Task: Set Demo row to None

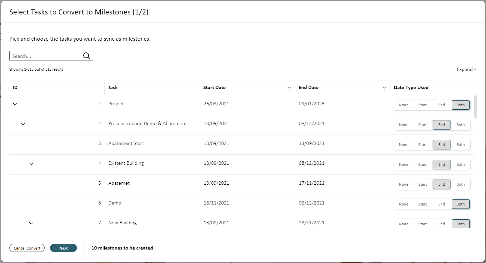Action: pos(404,204)
